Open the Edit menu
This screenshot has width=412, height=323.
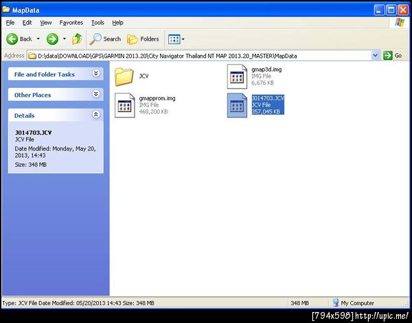pos(27,23)
